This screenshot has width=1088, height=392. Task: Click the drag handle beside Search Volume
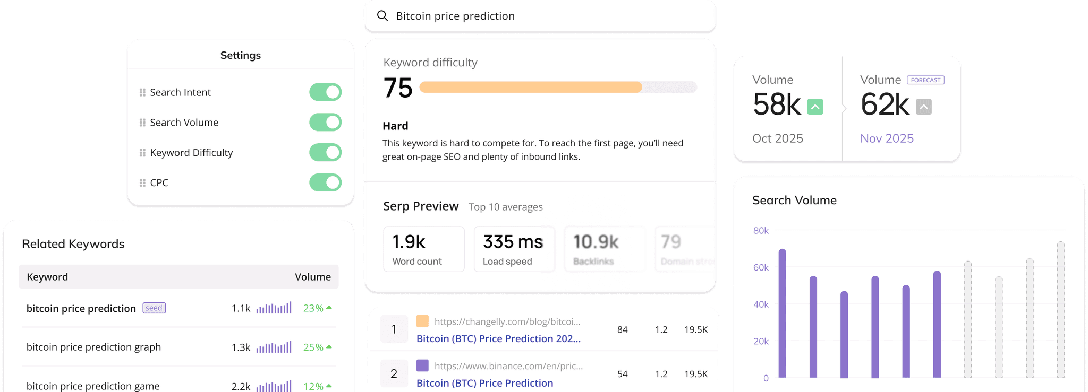[x=142, y=123]
